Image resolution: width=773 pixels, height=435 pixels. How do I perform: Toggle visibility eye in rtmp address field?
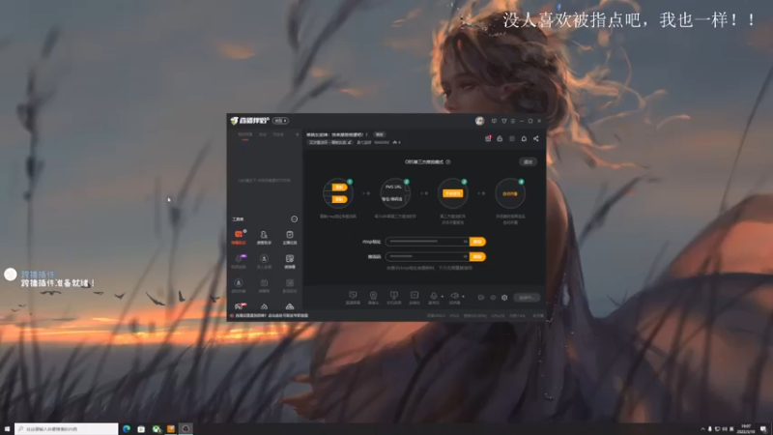465,242
